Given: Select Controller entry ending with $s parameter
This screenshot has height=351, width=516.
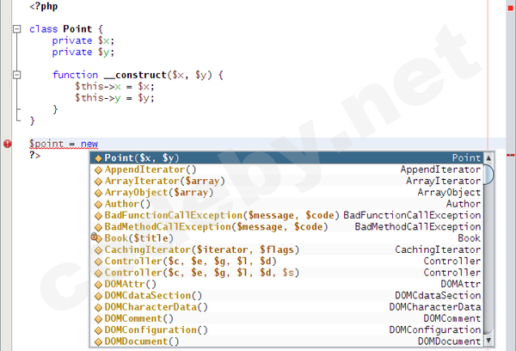Looking at the screenshot, I should [x=286, y=273].
